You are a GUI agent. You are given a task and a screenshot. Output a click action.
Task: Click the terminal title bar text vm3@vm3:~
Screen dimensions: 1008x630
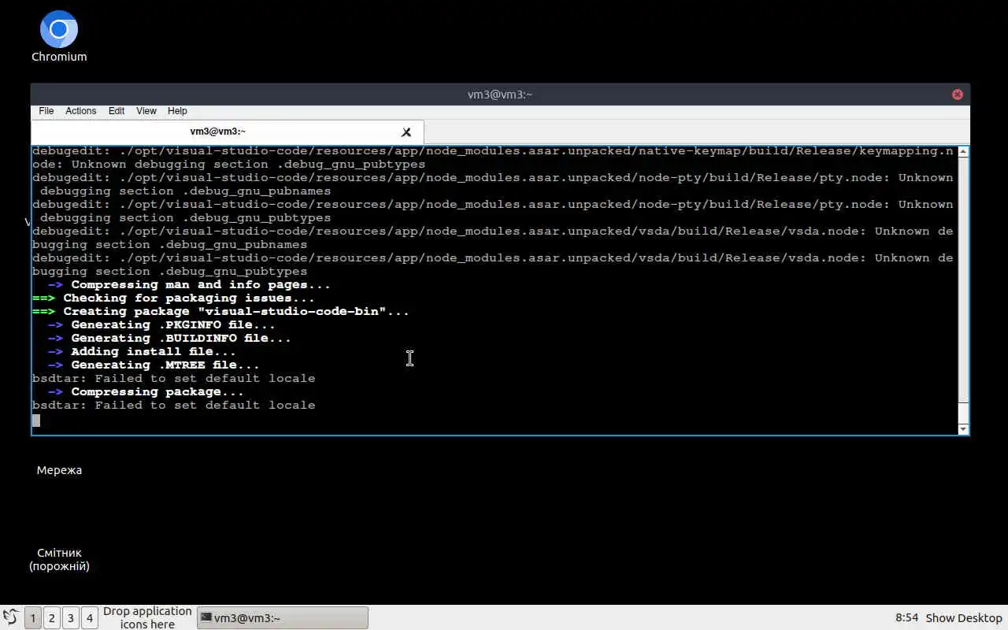tap(500, 94)
